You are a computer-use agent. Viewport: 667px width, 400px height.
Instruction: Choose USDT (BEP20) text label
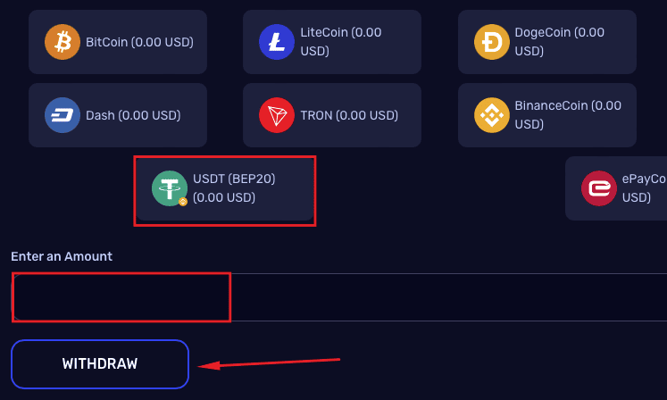pyautogui.click(x=234, y=179)
